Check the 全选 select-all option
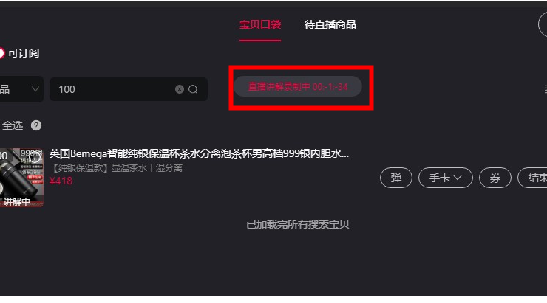547x303 pixels. click(x=13, y=125)
